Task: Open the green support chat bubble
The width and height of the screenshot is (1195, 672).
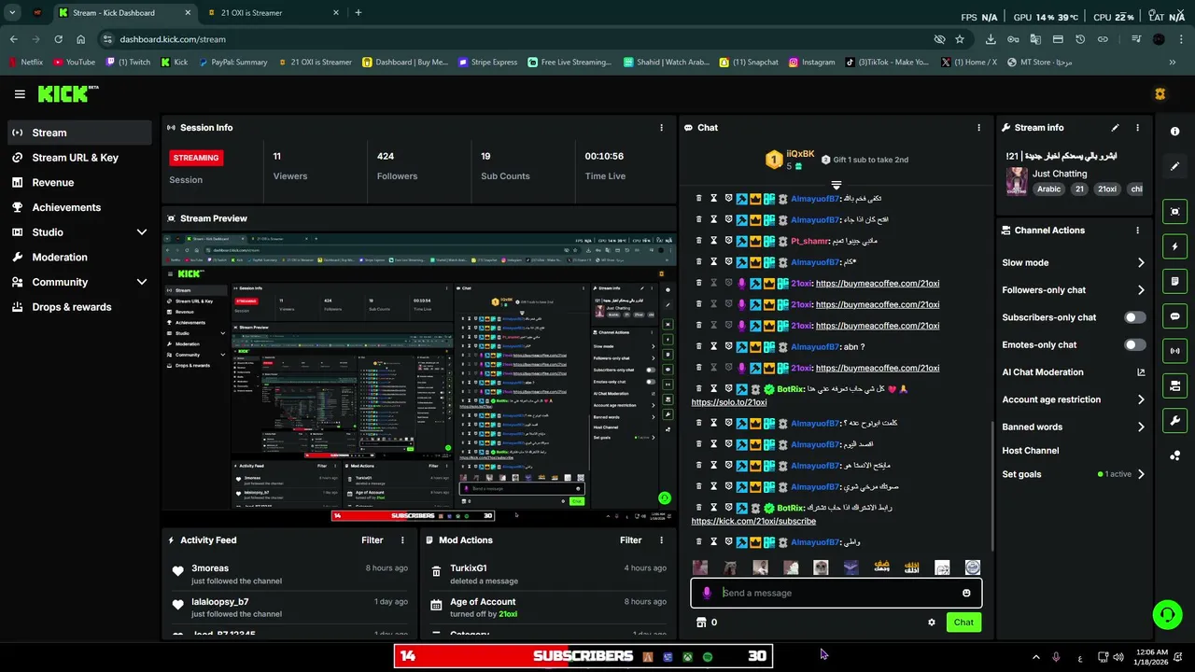Action: tap(1167, 614)
